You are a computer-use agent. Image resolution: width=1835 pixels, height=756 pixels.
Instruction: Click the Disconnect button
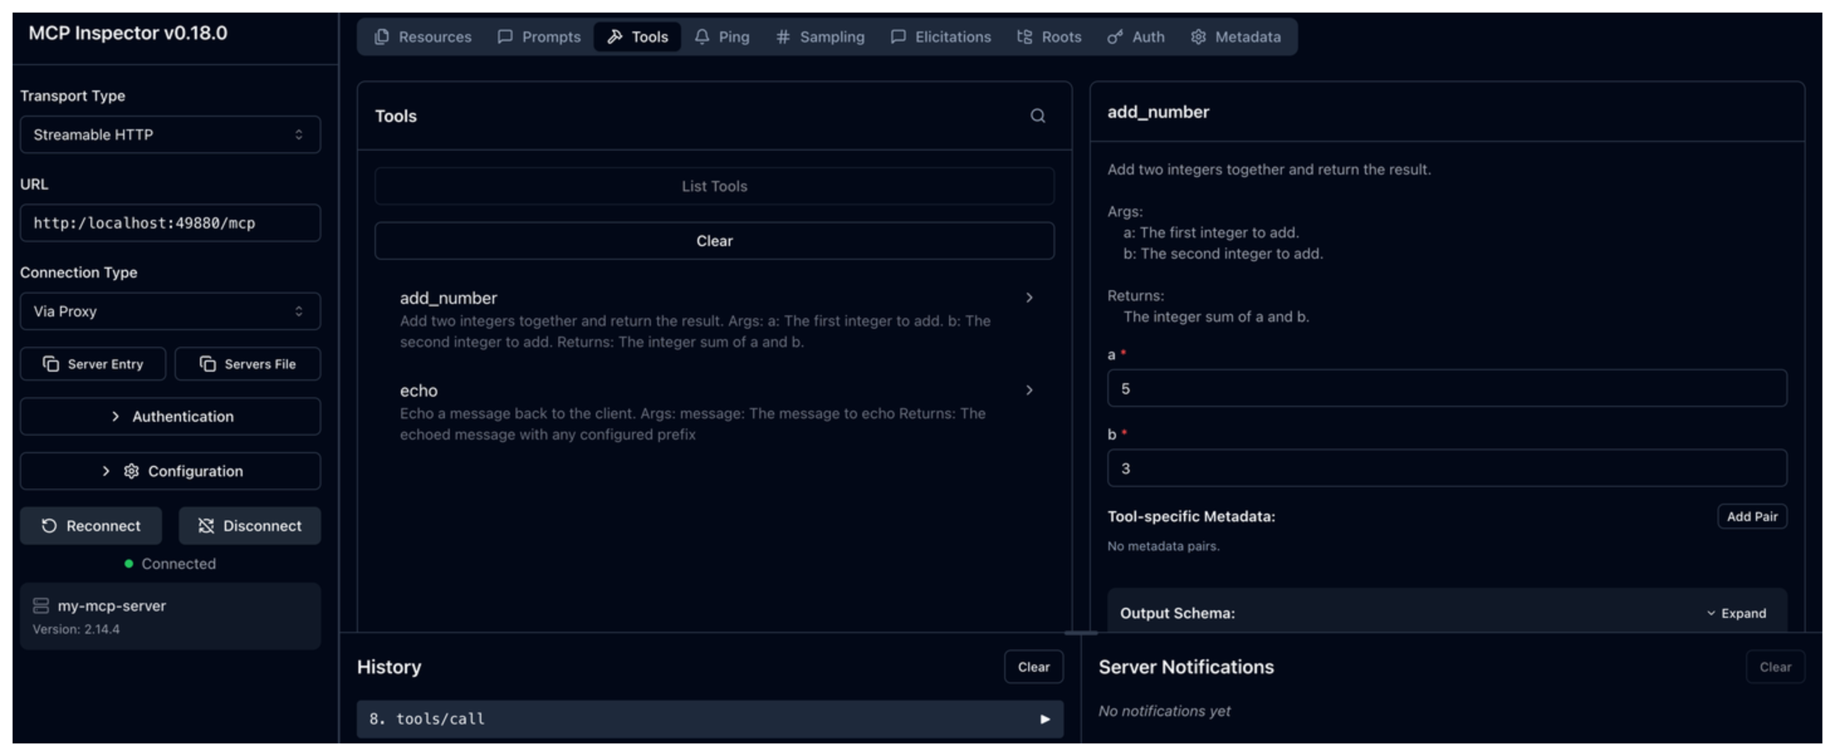tap(249, 526)
